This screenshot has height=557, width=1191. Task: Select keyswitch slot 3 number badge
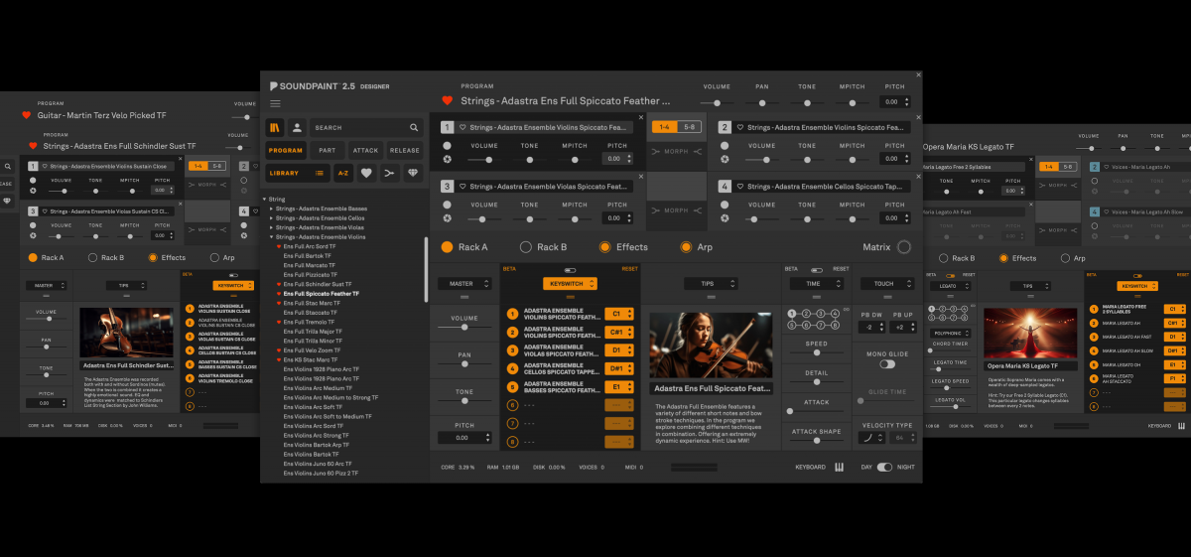point(513,349)
